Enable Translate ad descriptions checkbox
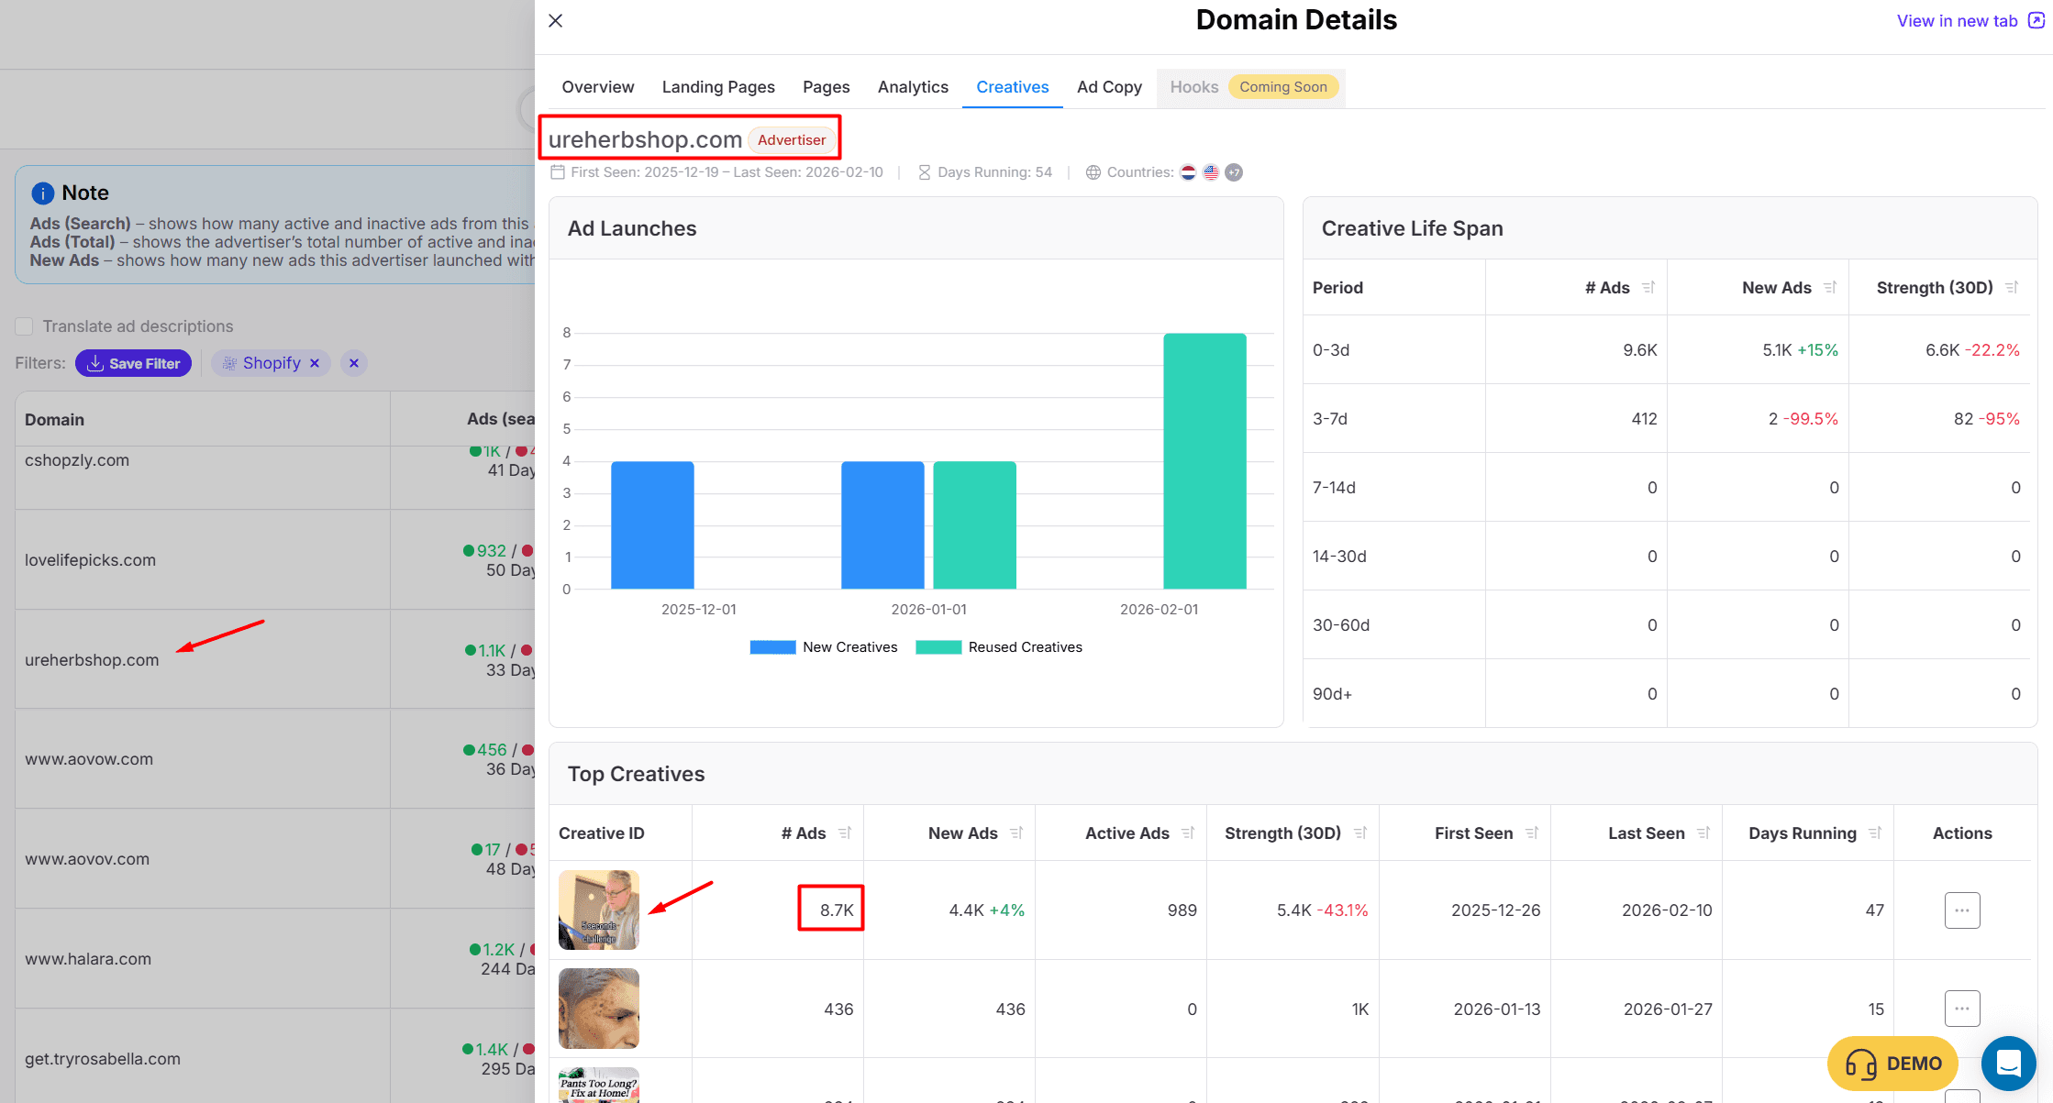The width and height of the screenshot is (2053, 1103). click(25, 326)
